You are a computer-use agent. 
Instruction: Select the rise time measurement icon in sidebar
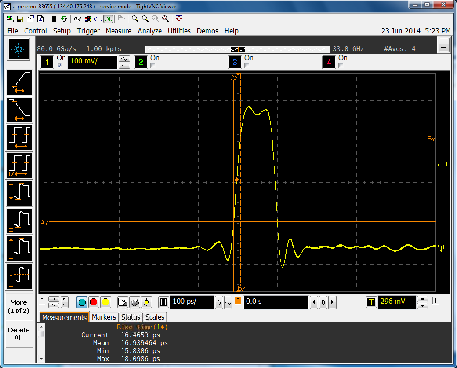[19, 83]
